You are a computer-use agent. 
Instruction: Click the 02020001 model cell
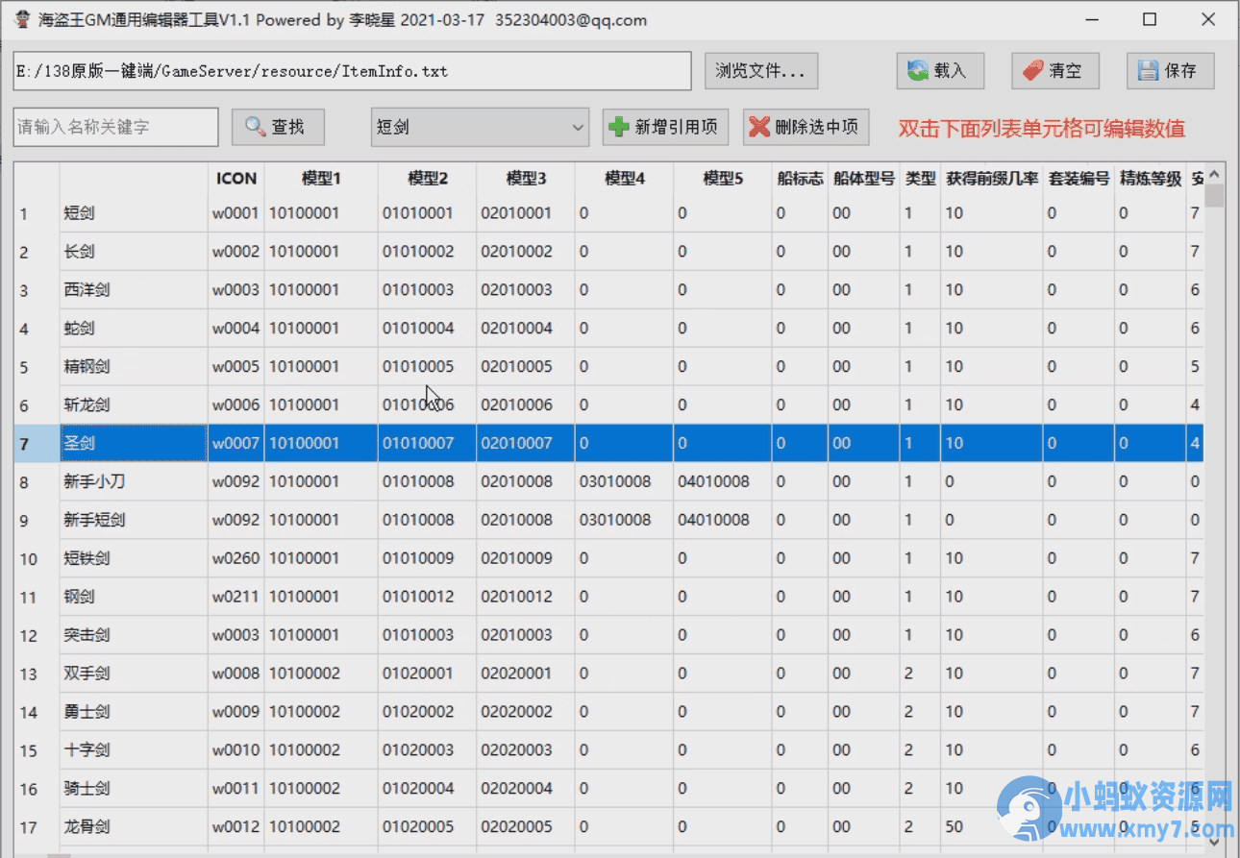coord(526,674)
